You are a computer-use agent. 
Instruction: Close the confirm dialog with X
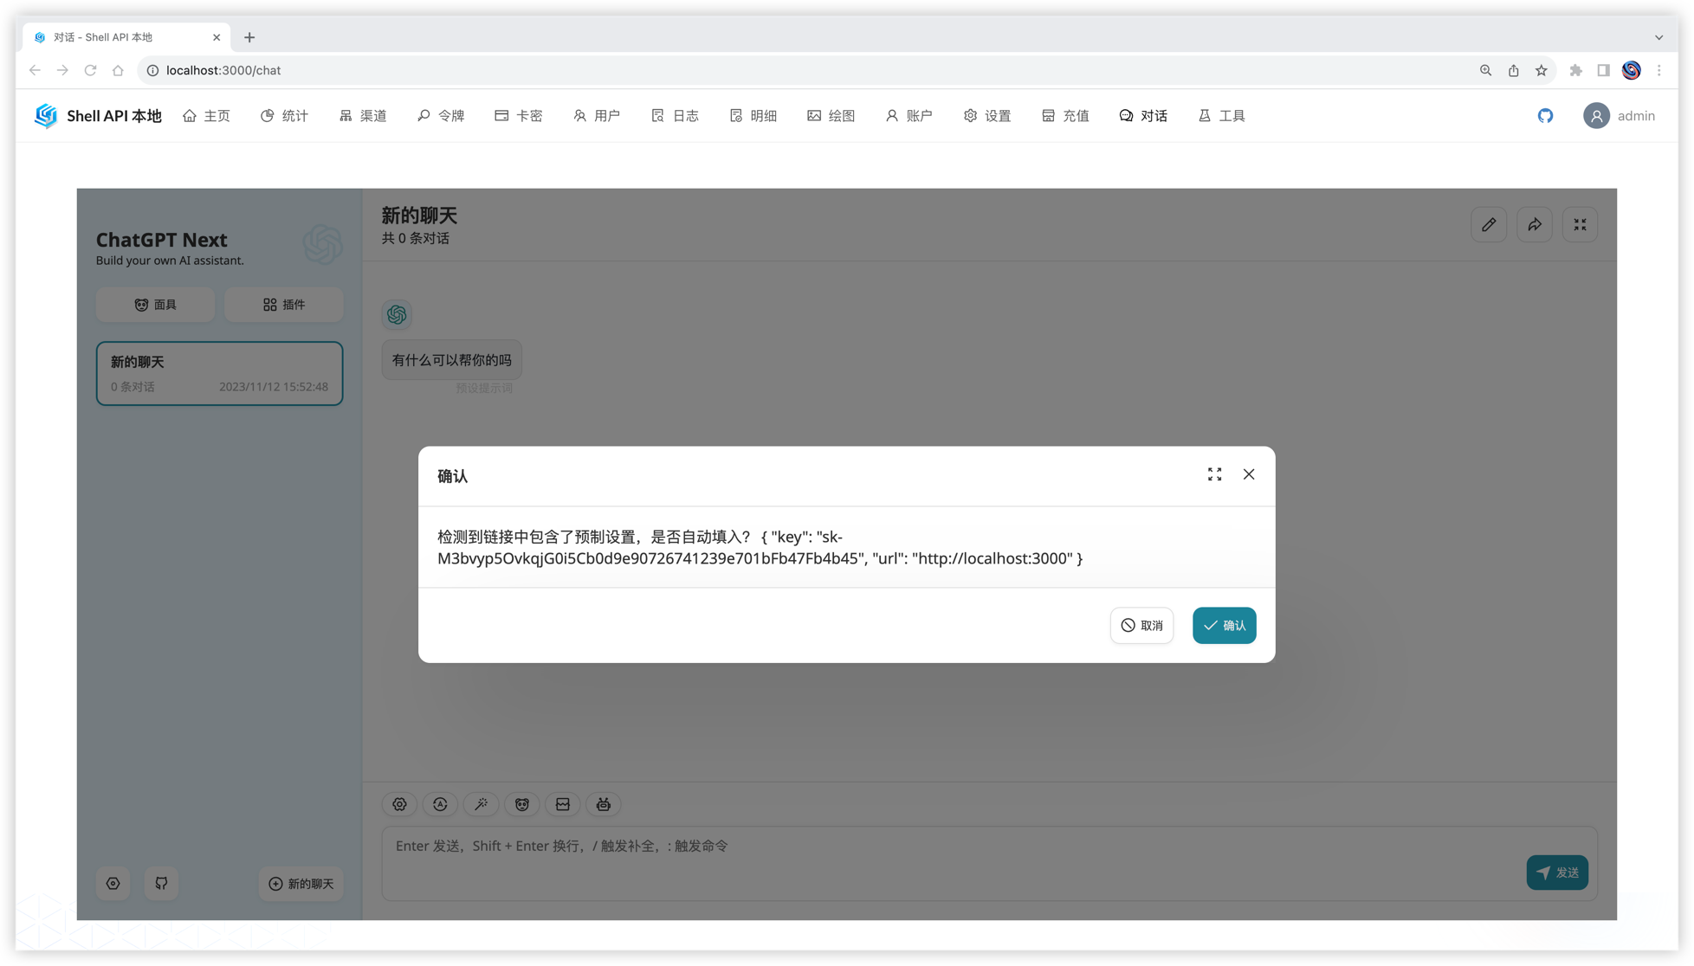1248,474
